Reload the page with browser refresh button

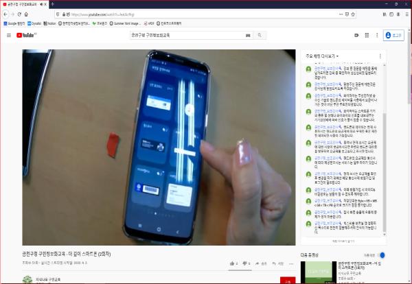21,14
